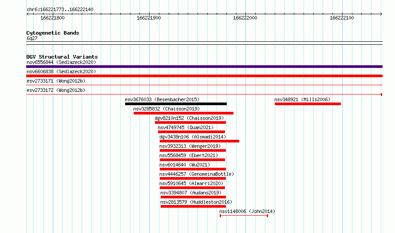Click the red bar under nsv6014640
The image size is (395, 233).
point(193,169)
